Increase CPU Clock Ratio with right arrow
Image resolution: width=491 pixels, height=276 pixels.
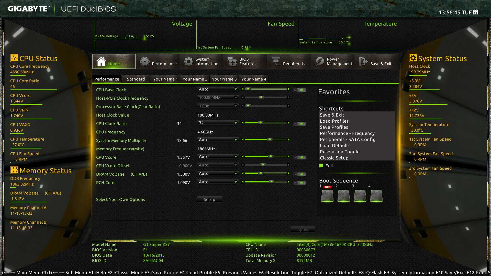[x=289, y=123]
